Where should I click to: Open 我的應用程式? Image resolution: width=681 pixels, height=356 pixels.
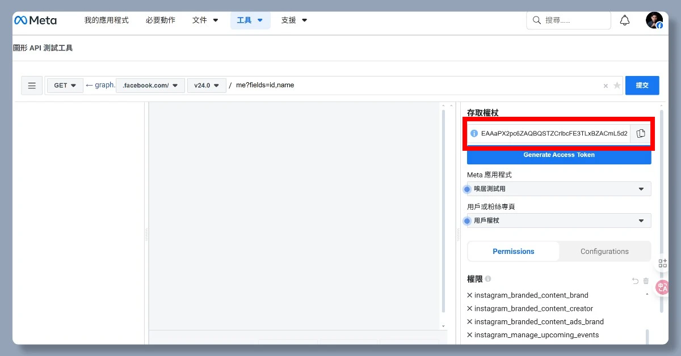(107, 20)
